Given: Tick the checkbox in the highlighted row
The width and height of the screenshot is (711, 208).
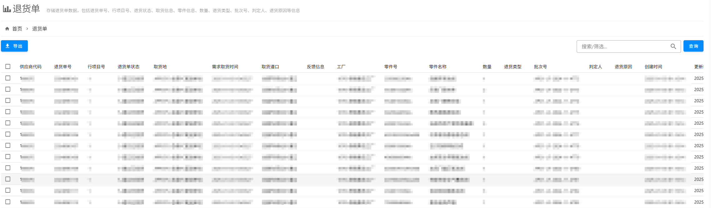Looking at the screenshot, I should 8,179.
